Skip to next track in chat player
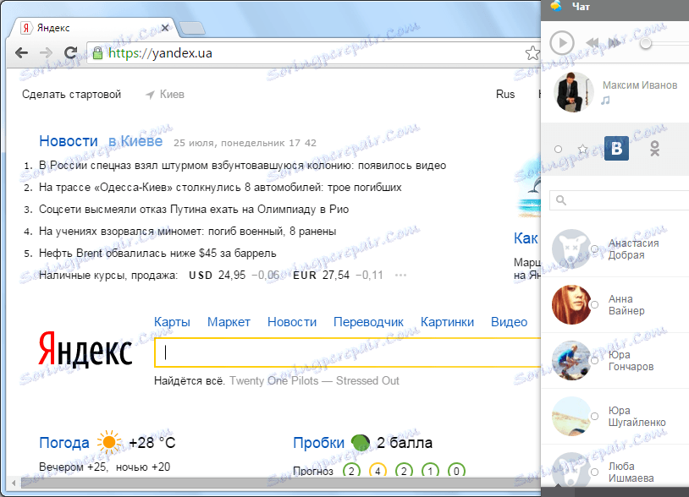The height and width of the screenshot is (497, 689). pos(615,42)
